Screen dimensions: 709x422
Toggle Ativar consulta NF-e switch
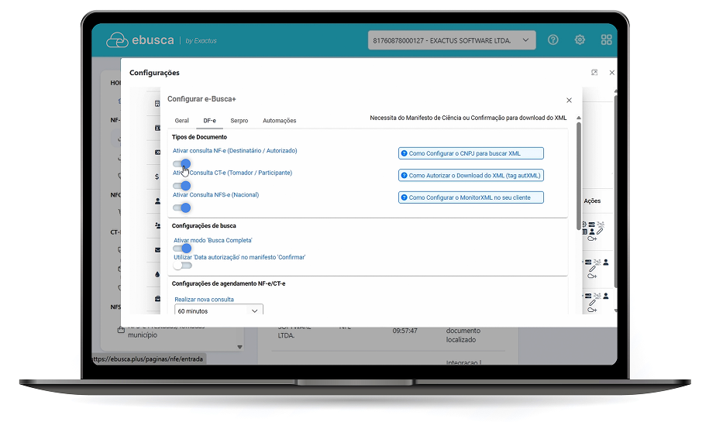(182, 163)
